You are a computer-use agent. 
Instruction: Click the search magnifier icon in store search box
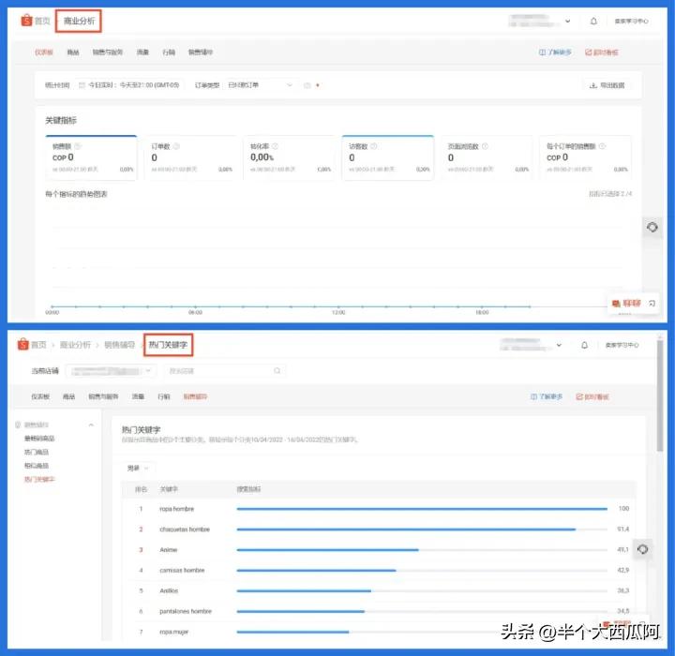click(x=277, y=370)
